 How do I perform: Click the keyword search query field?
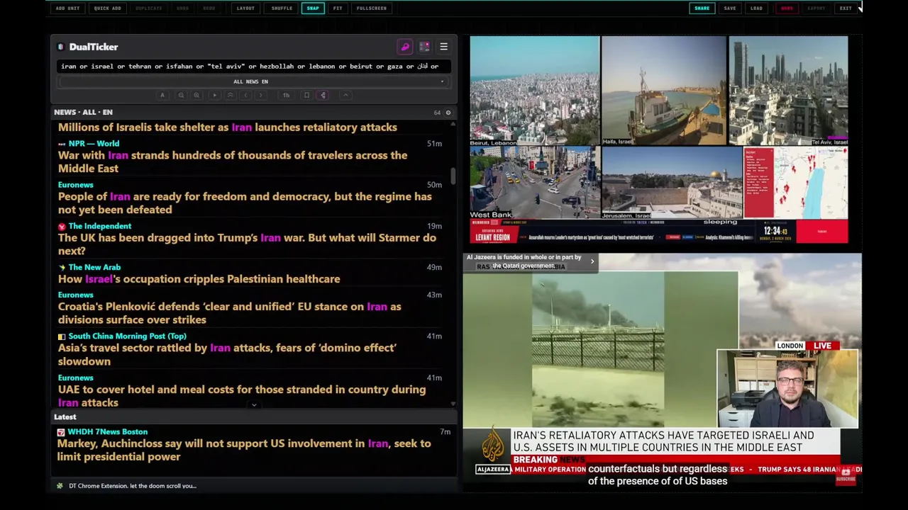253,66
